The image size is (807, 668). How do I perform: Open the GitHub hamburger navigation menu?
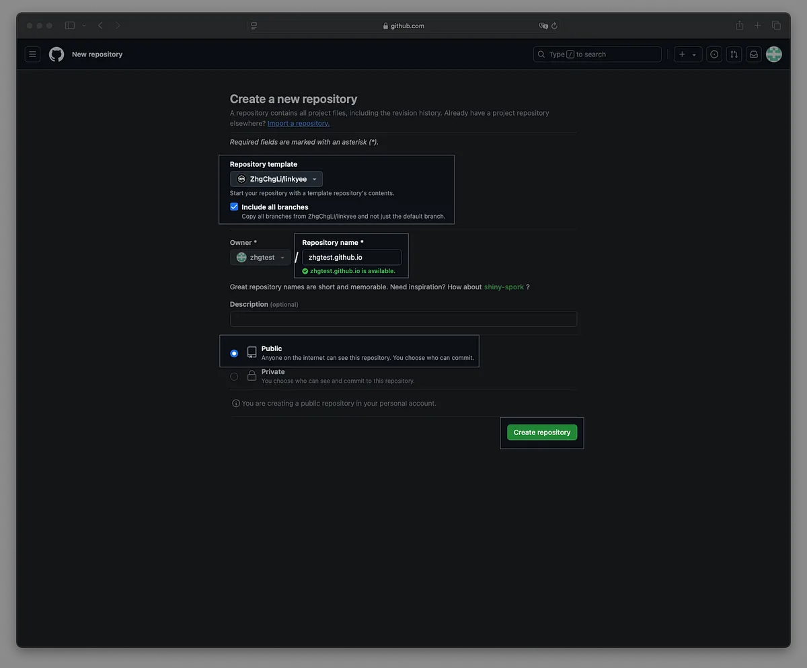(32, 54)
